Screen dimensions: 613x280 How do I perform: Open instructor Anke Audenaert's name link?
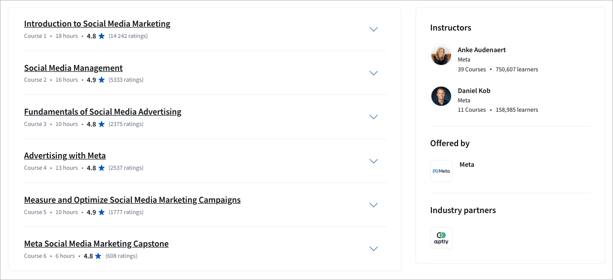[x=482, y=50]
